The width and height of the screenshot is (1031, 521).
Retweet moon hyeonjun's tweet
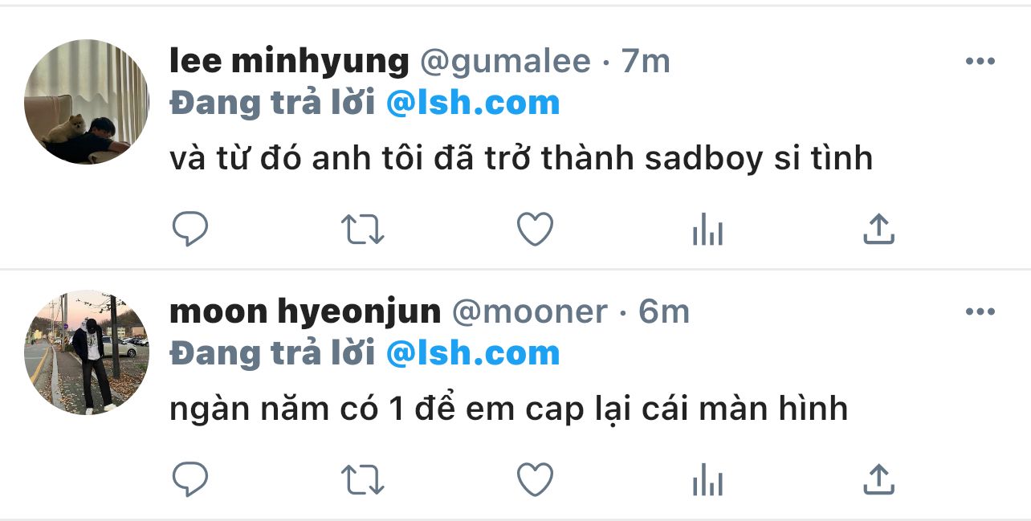point(363,480)
